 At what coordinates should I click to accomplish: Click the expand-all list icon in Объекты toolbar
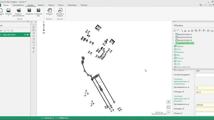click(x=175, y=31)
